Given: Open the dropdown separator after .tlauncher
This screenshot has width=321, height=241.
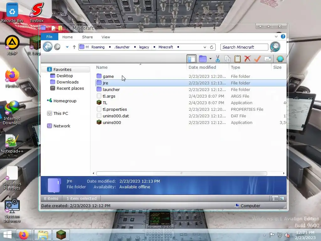Looking at the screenshot, I should [x=135, y=47].
